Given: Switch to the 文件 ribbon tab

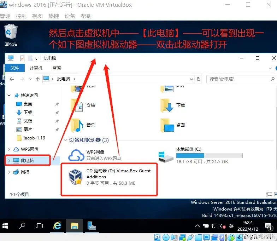Looking at the screenshot, I should pos(15,68).
